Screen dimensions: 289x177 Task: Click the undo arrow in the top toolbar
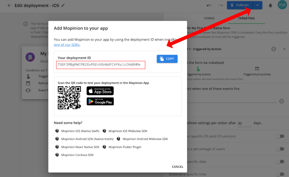tap(209, 5)
